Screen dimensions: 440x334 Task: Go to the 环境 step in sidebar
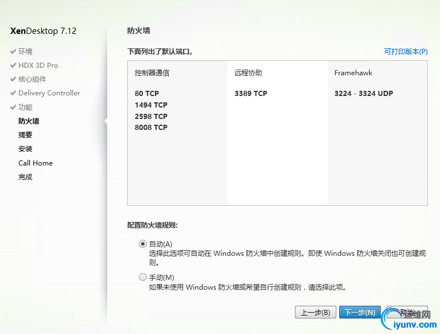pyautogui.click(x=25, y=52)
